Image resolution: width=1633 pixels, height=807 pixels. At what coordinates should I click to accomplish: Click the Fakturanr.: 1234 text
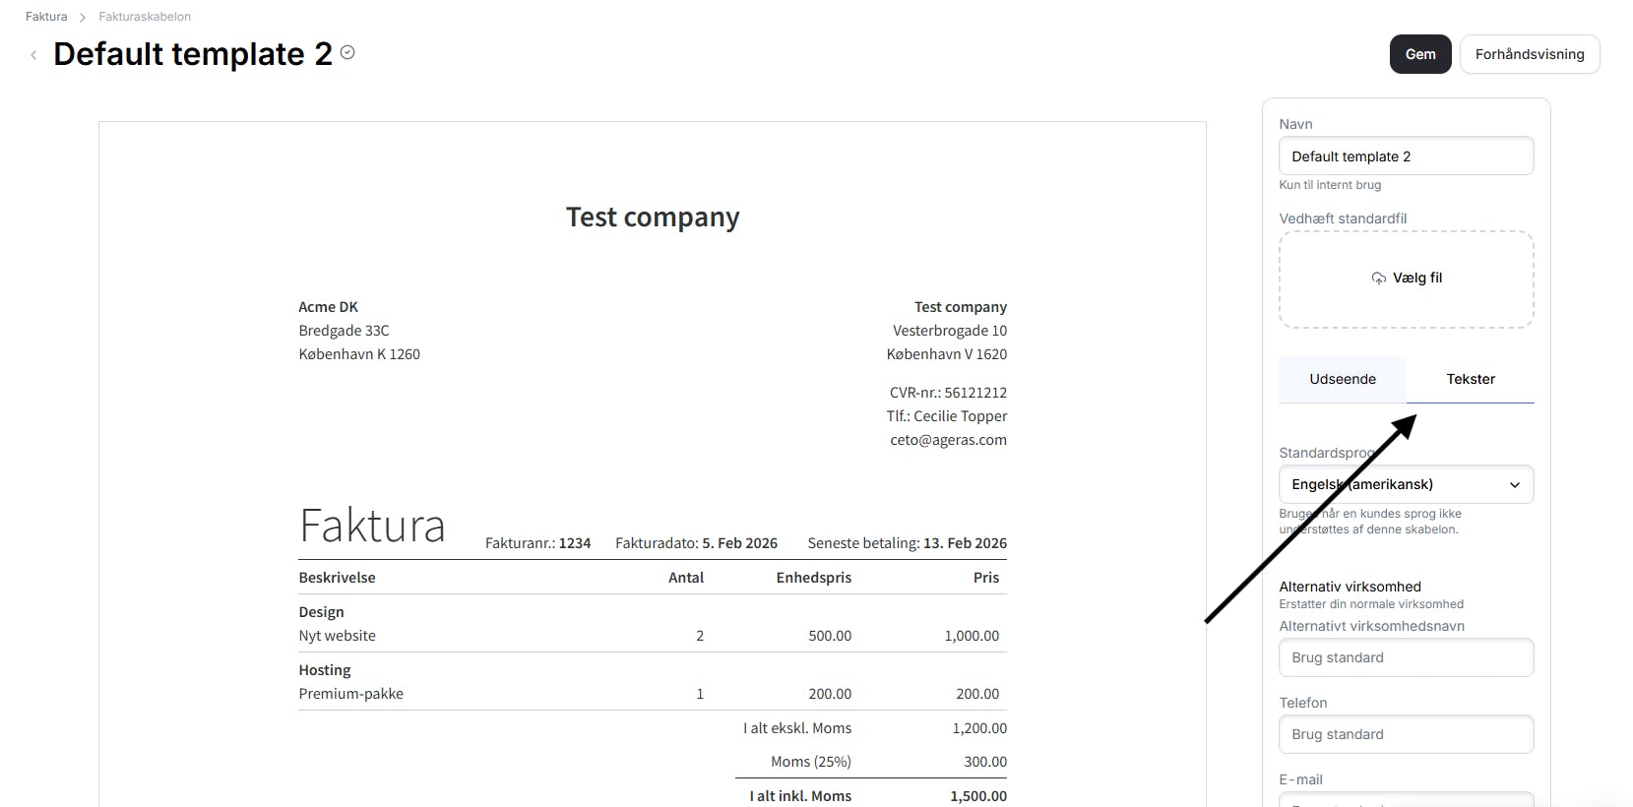[x=538, y=543]
